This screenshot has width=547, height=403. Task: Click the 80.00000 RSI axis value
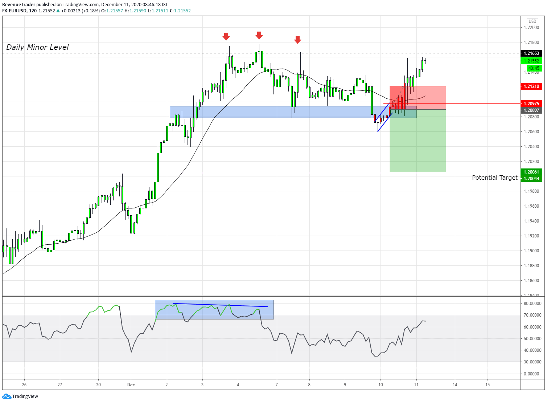(532, 304)
